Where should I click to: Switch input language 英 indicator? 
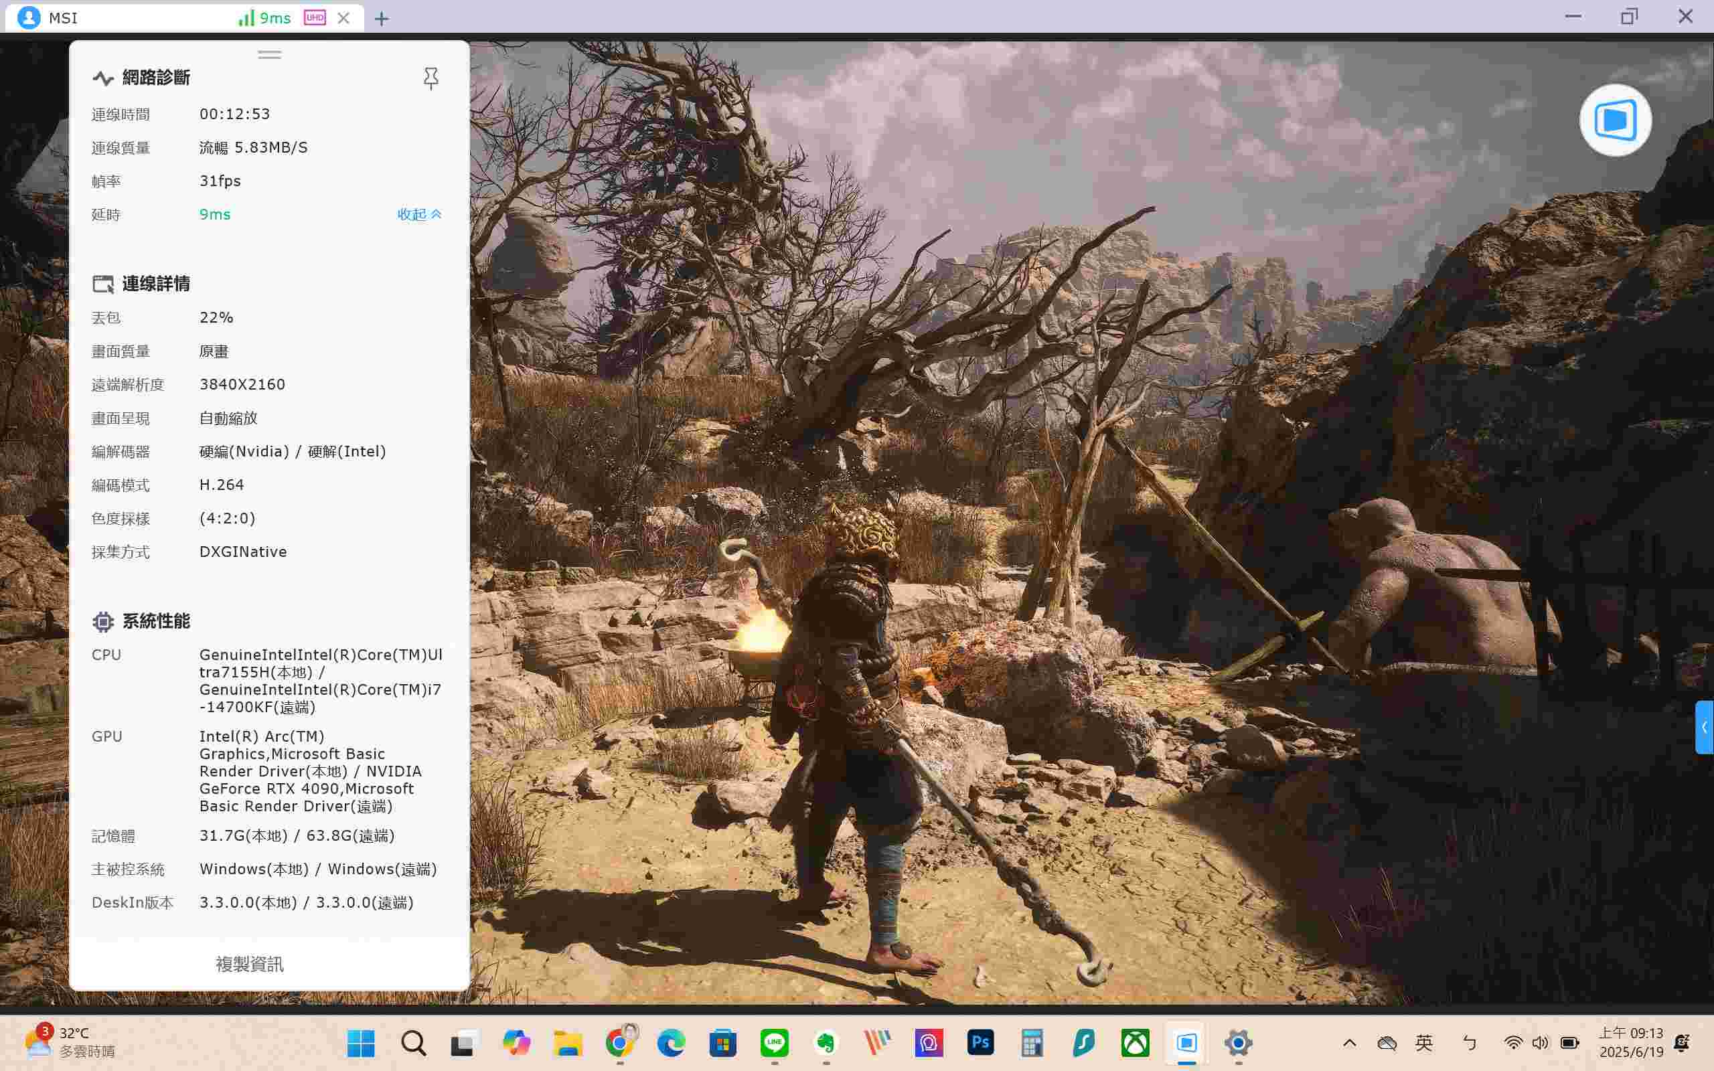tap(1423, 1043)
